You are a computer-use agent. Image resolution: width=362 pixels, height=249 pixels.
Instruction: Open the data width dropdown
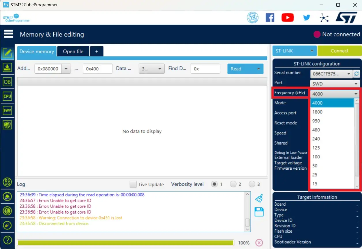pyautogui.click(x=152, y=69)
